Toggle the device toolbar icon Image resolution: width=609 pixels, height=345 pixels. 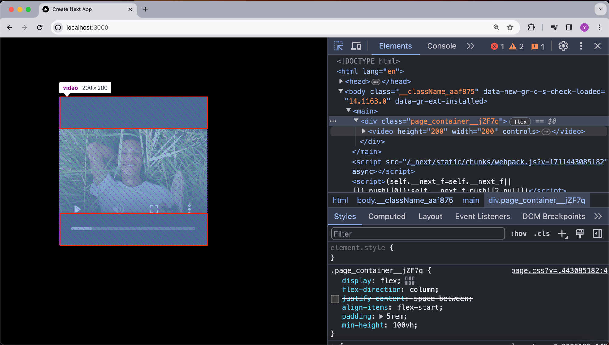[356, 46]
